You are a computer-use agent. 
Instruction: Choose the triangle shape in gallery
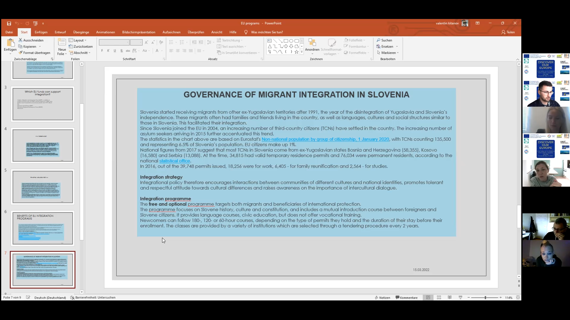270,47
